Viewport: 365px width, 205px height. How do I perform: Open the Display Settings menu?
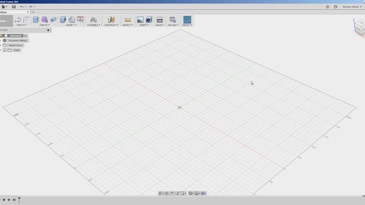coord(190,194)
